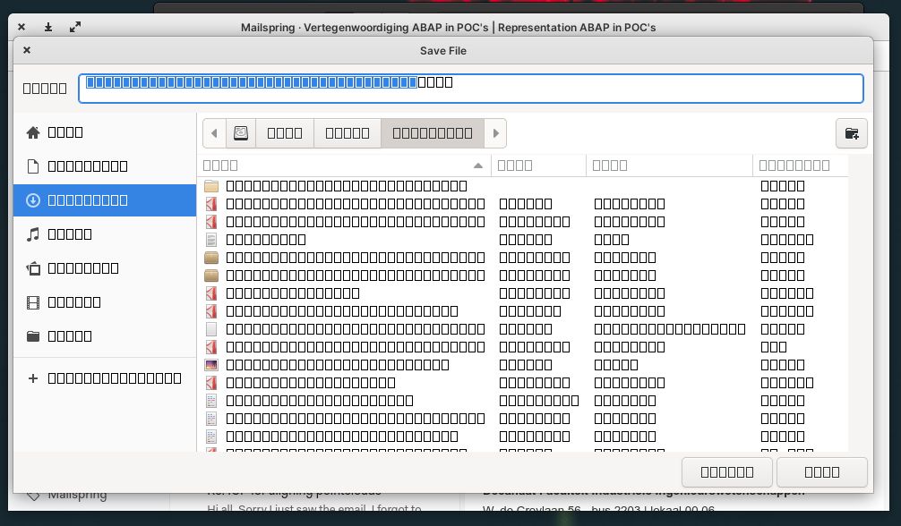901x526 pixels.
Task: Select the Documents page-icon sidebar entry
Action: point(105,166)
